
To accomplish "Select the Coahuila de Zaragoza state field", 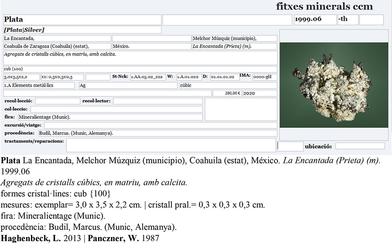I will (57, 46).
